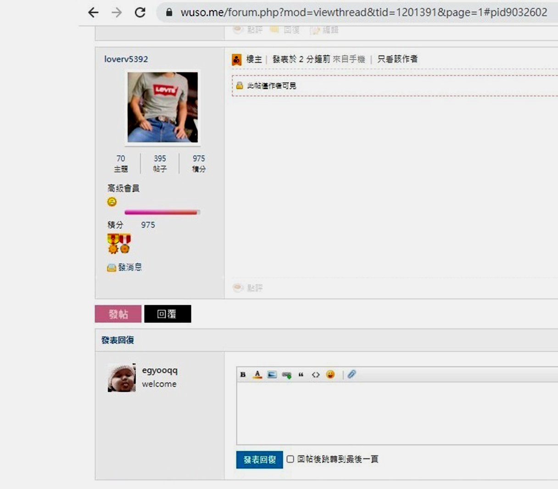
Task: Click 來自手機 source label
Action: pyautogui.click(x=349, y=59)
